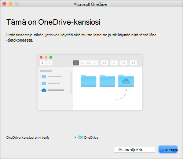Select the OneDrive folder icon in the path
This screenshot has width=183, height=159.
(81, 137)
